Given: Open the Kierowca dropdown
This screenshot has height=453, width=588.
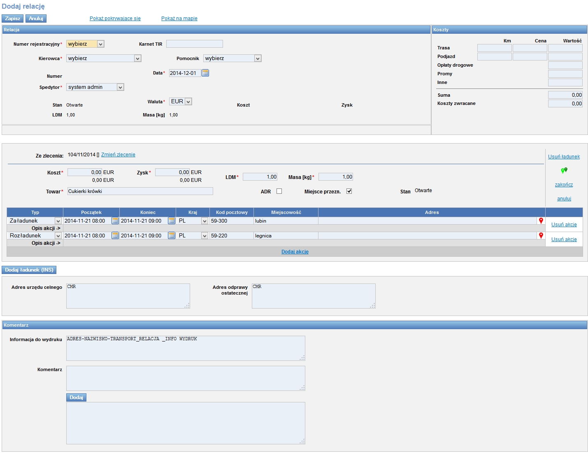Looking at the screenshot, I should click(x=104, y=58).
